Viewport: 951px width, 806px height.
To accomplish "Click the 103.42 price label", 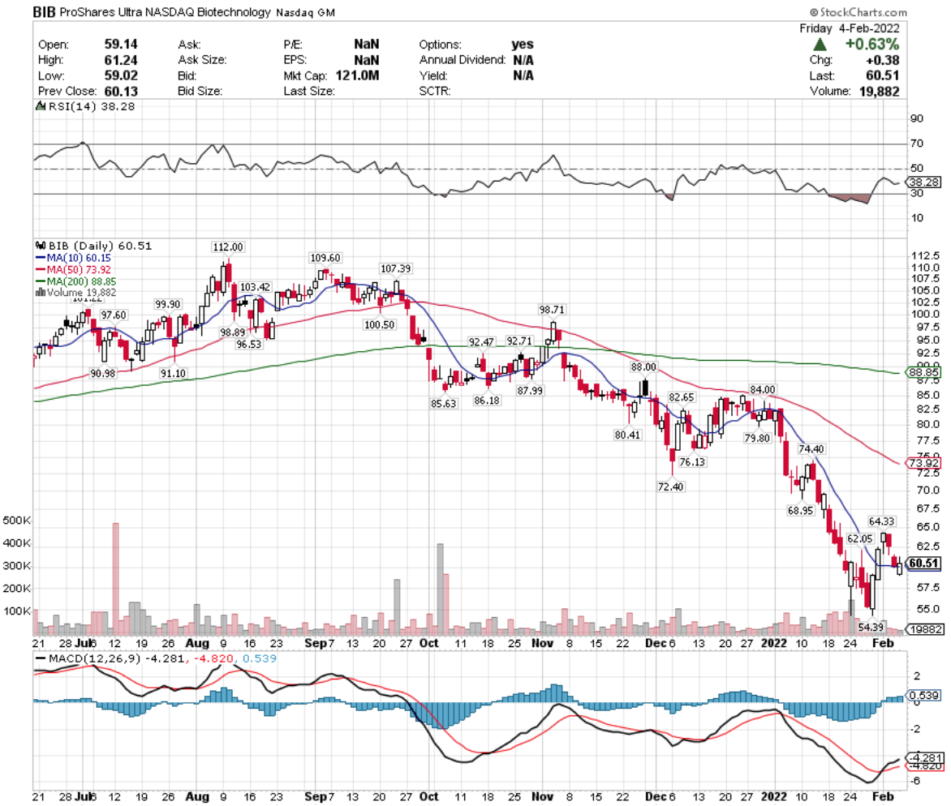I will (255, 287).
